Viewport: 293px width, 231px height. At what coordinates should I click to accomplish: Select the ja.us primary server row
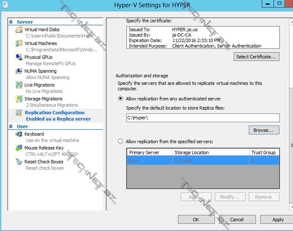(203, 161)
